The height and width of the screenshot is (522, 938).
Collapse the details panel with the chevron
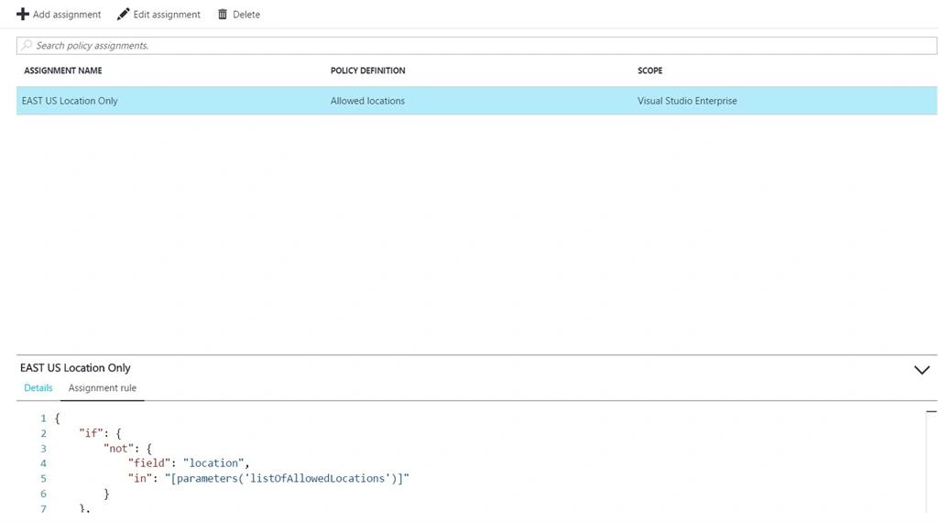[x=922, y=370]
